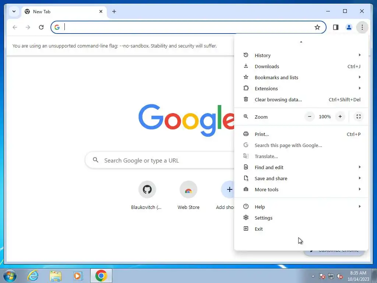Select the New Tab tab
The height and width of the screenshot is (283, 377).
tap(64, 11)
